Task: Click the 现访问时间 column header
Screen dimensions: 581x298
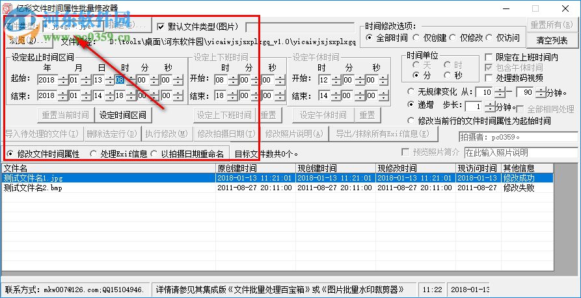Action: pos(479,168)
